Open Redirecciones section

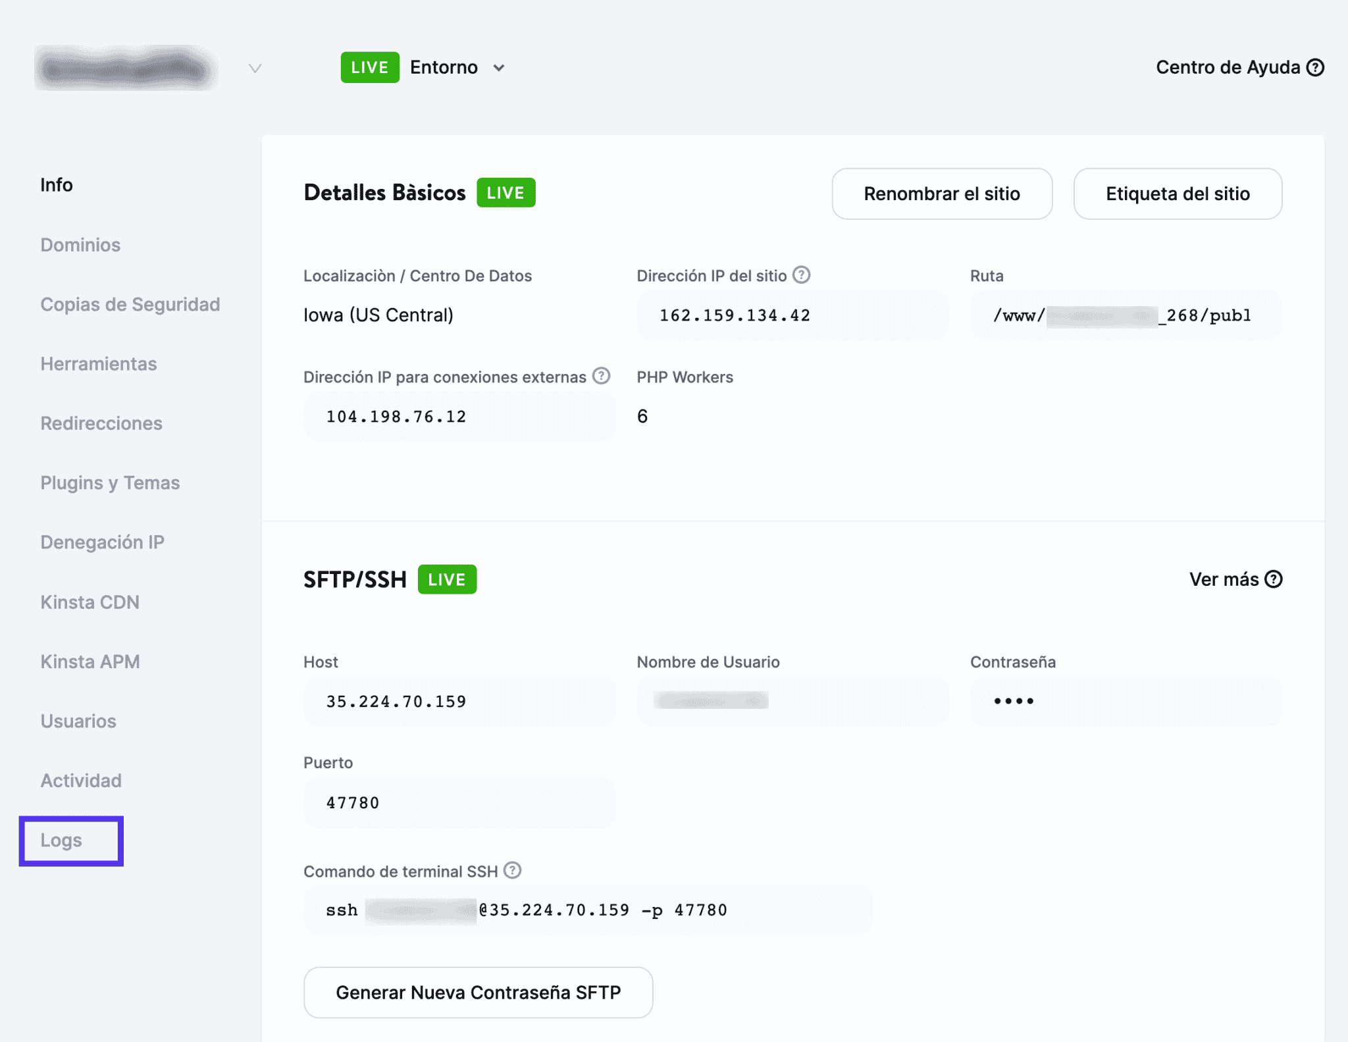(101, 423)
